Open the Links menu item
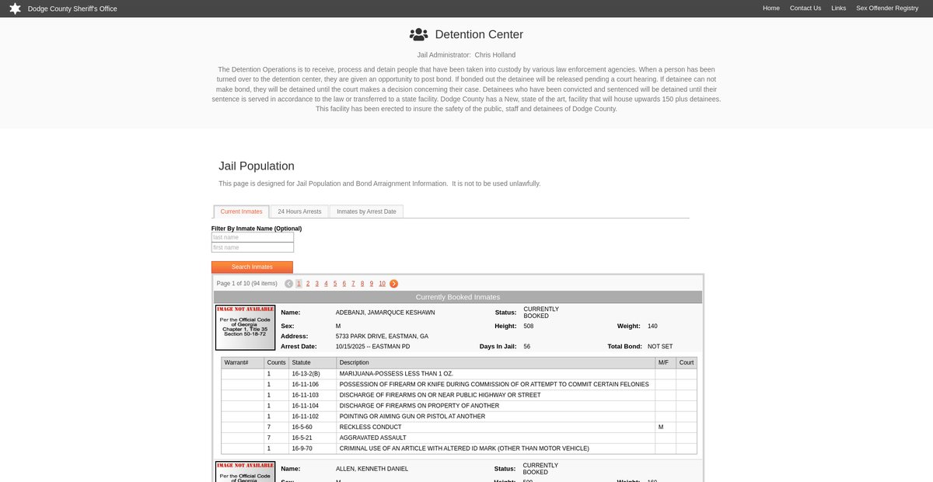Screen dimensions: 933x482 tap(838, 9)
